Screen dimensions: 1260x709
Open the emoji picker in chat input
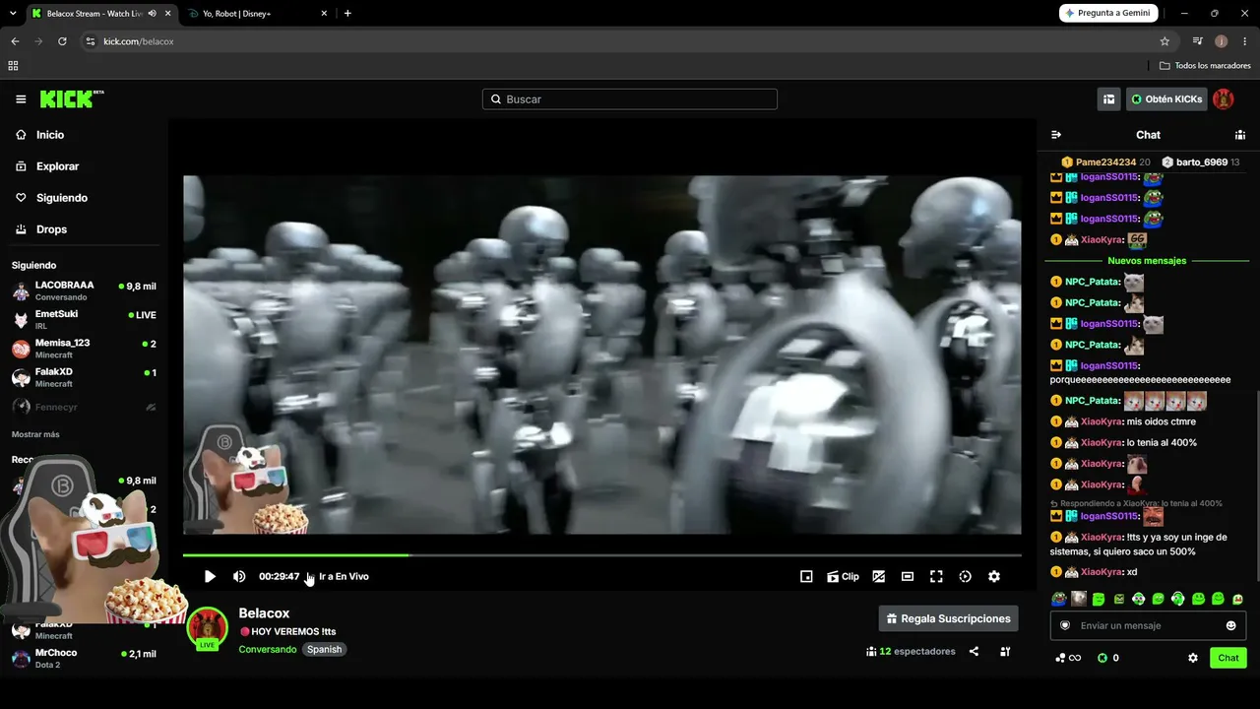point(1230,625)
